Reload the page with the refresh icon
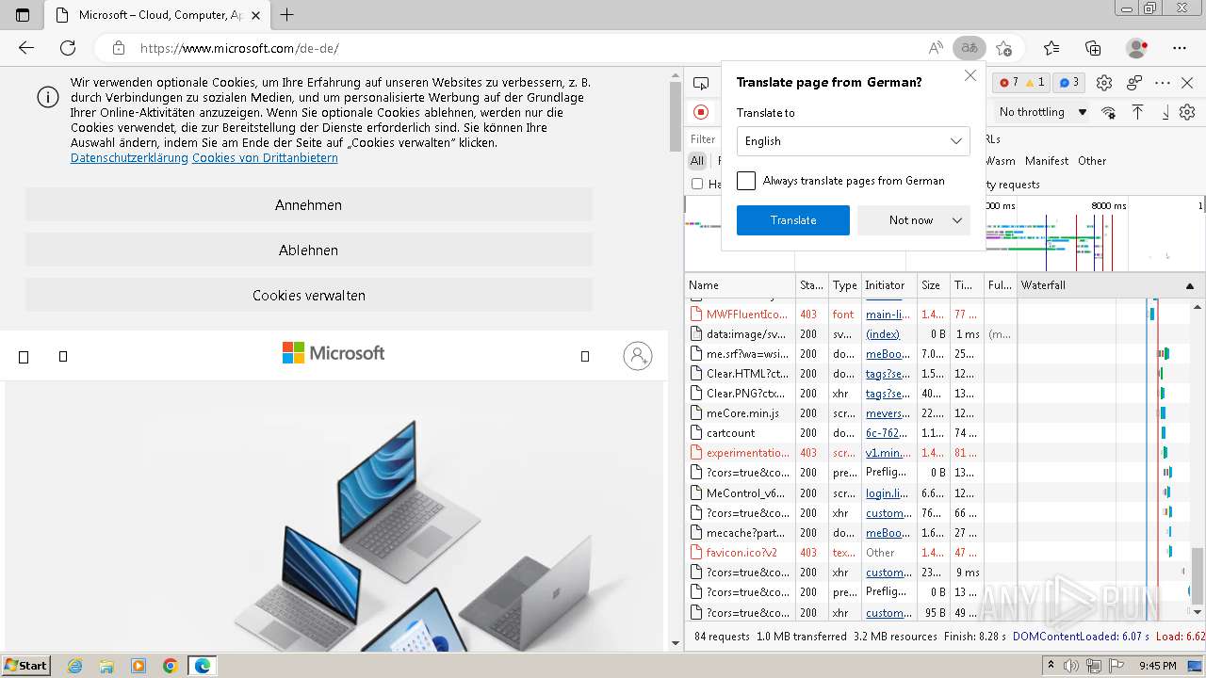The image size is (1206, 678). pos(68,48)
